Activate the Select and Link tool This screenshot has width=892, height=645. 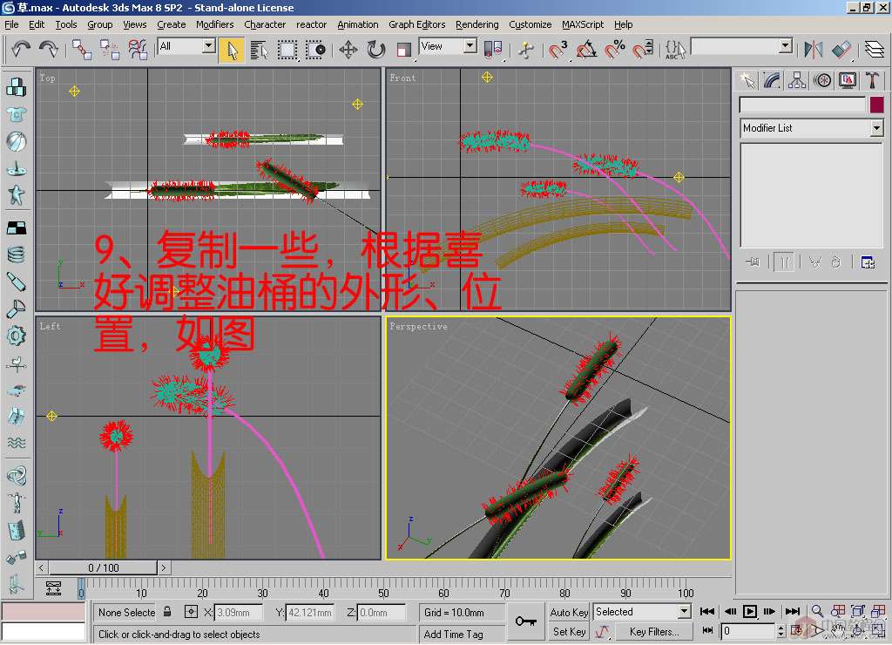[x=82, y=50]
